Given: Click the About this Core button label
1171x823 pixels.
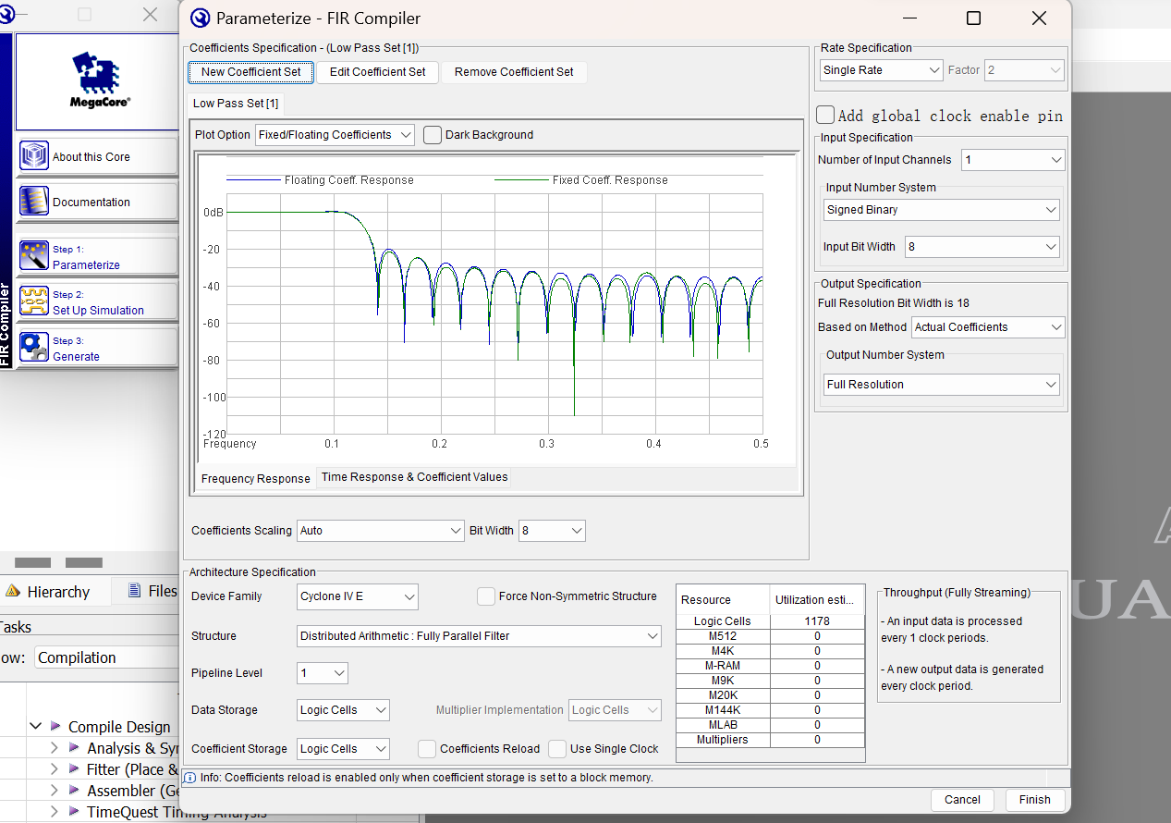Looking at the screenshot, I should (x=91, y=157).
